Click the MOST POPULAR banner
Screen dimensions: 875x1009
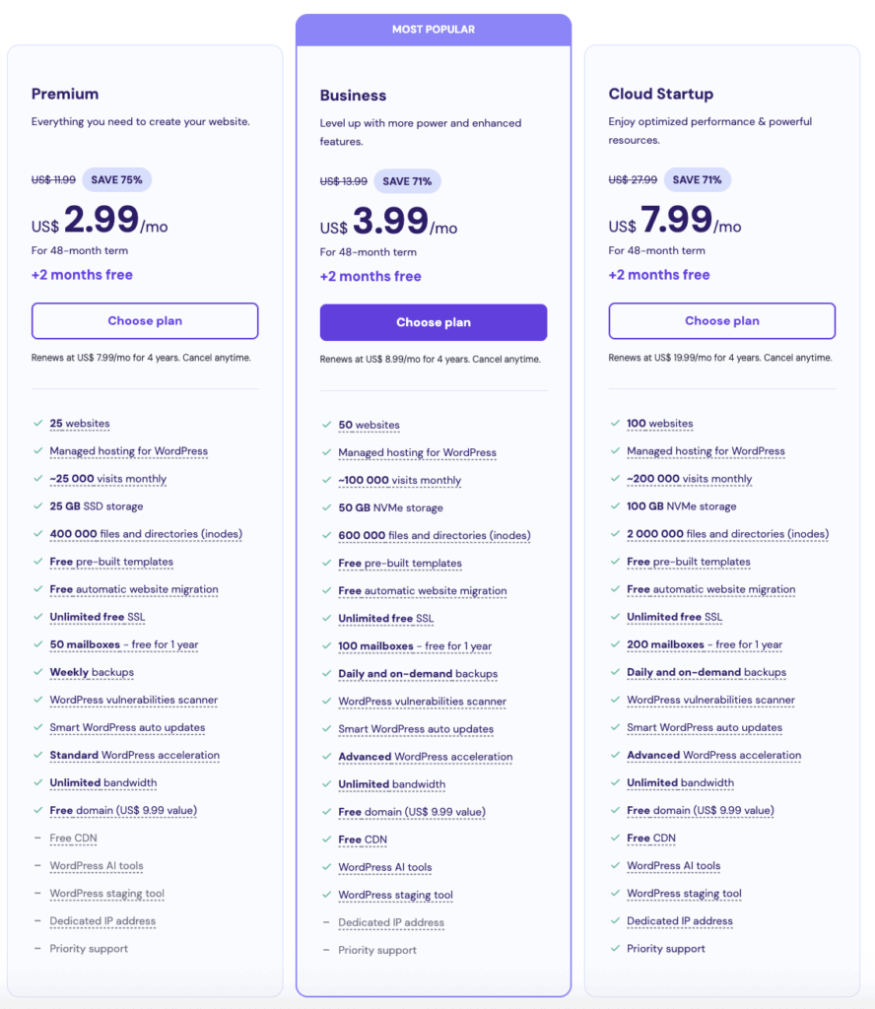(x=434, y=29)
